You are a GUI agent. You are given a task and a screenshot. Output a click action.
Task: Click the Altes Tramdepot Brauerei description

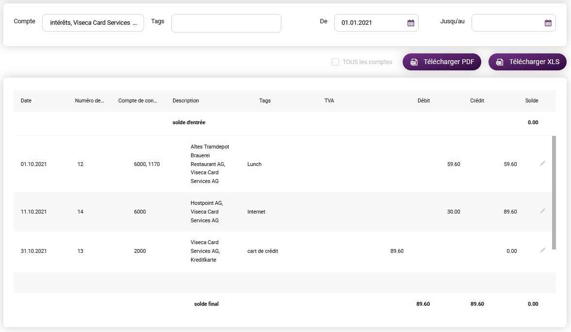coord(210,164)
